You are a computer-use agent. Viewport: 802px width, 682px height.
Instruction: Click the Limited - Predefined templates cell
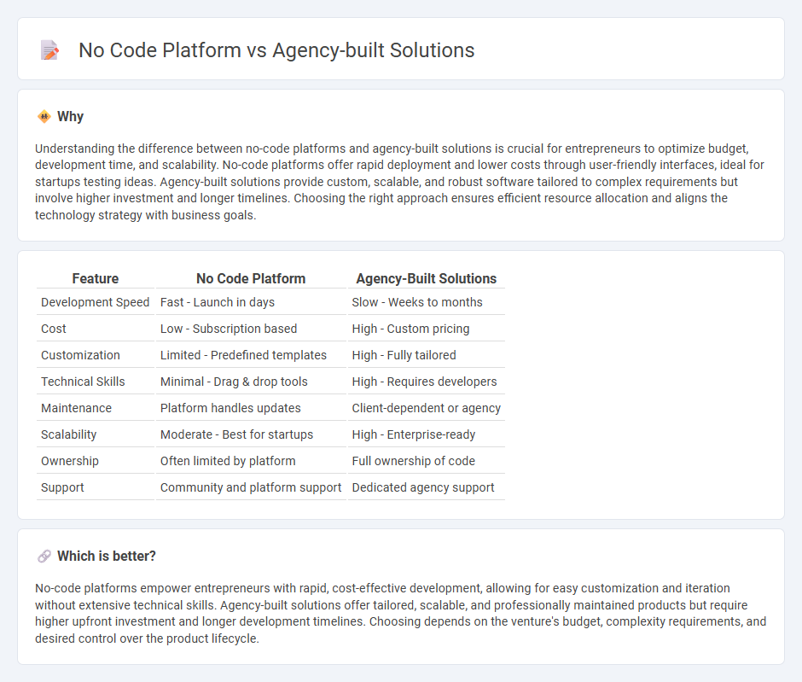[251, 355]
